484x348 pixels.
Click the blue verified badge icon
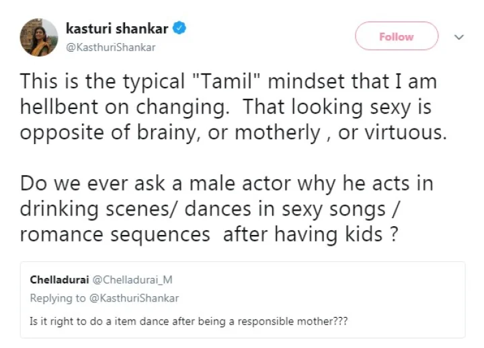[181, 28]
